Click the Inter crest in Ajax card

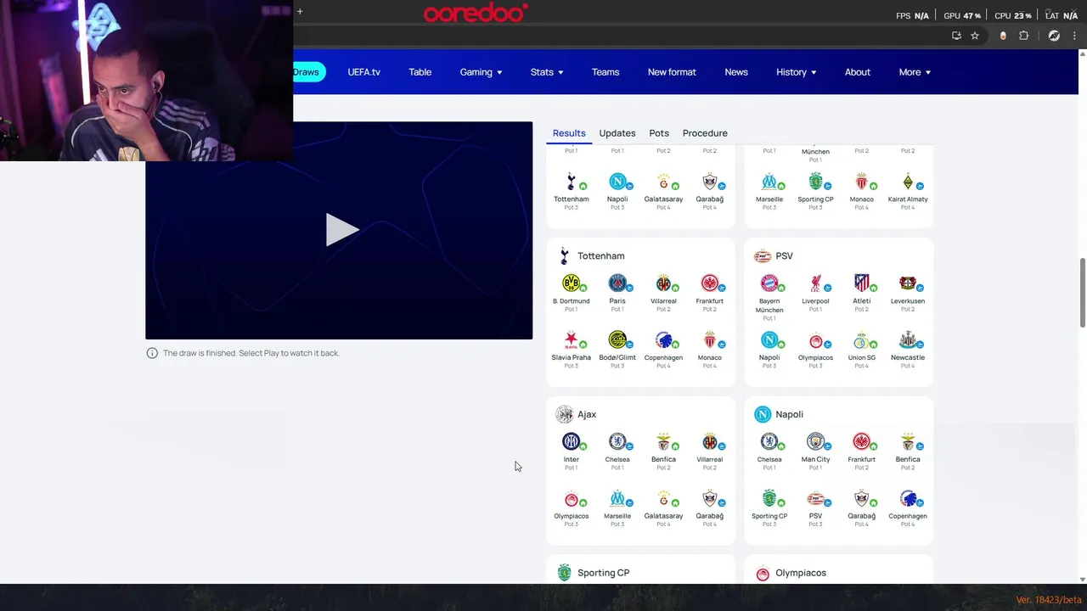[x=571, y=441]
